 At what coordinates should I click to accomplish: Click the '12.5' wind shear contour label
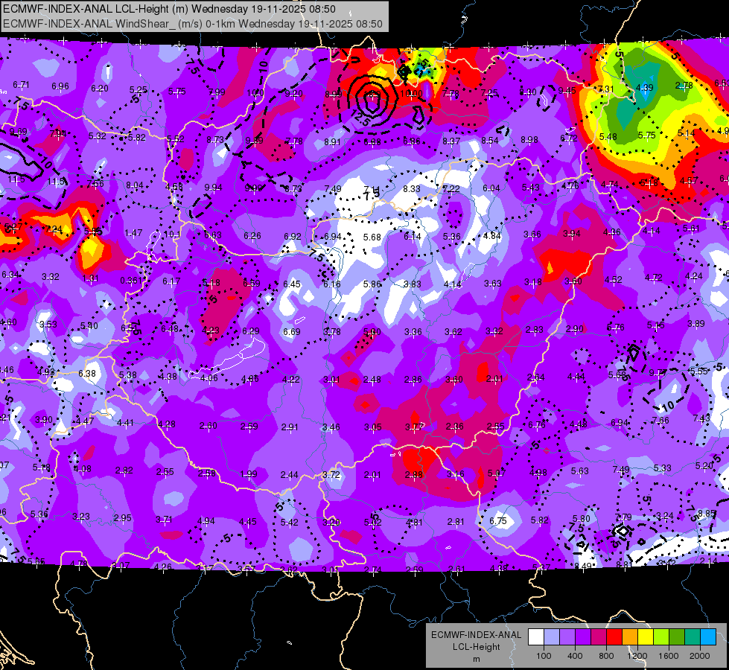(x=360, y=118)
